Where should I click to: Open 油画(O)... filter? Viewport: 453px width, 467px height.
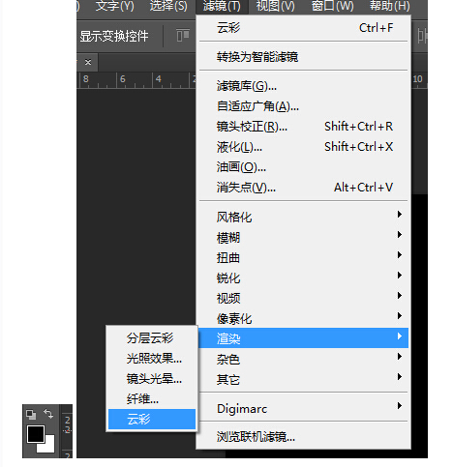pos(304,167)
